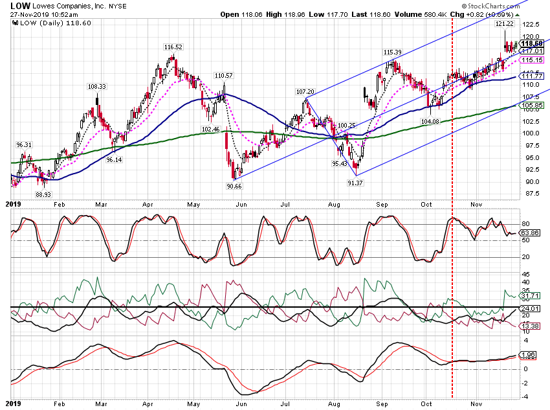The image size is (550, 410).
Task: Click the 63.86 stochastic value tag
Action: [530, 233]
